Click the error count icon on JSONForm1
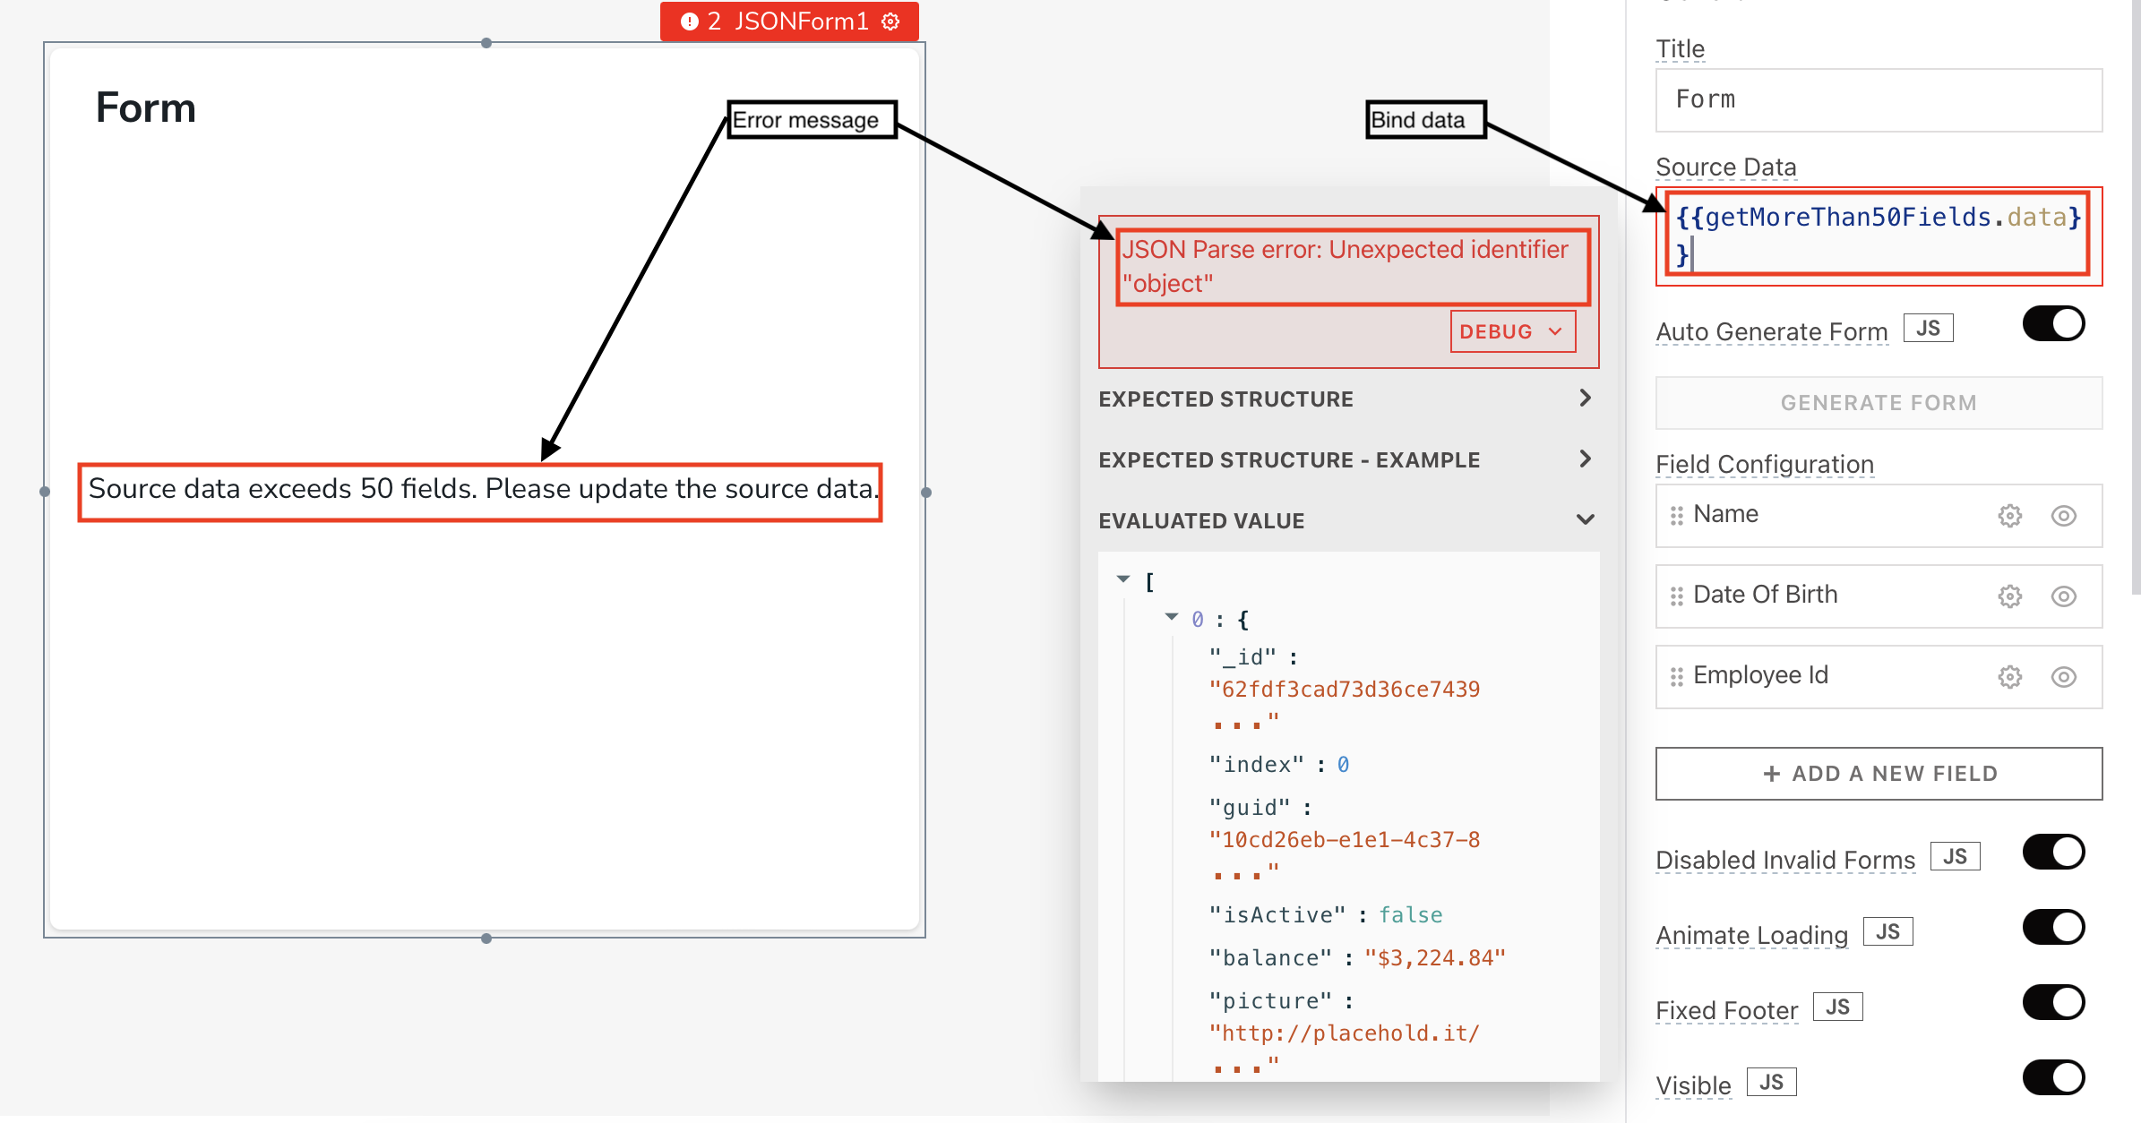This screenshot has height=1123, width=2141. (689, 21)
